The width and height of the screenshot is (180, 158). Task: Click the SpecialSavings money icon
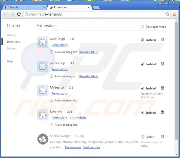[43, 139]
